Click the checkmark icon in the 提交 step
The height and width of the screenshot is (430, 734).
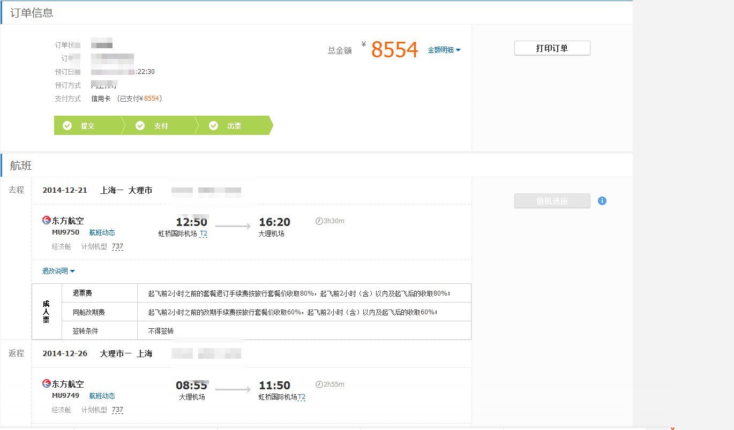point(67,126)
